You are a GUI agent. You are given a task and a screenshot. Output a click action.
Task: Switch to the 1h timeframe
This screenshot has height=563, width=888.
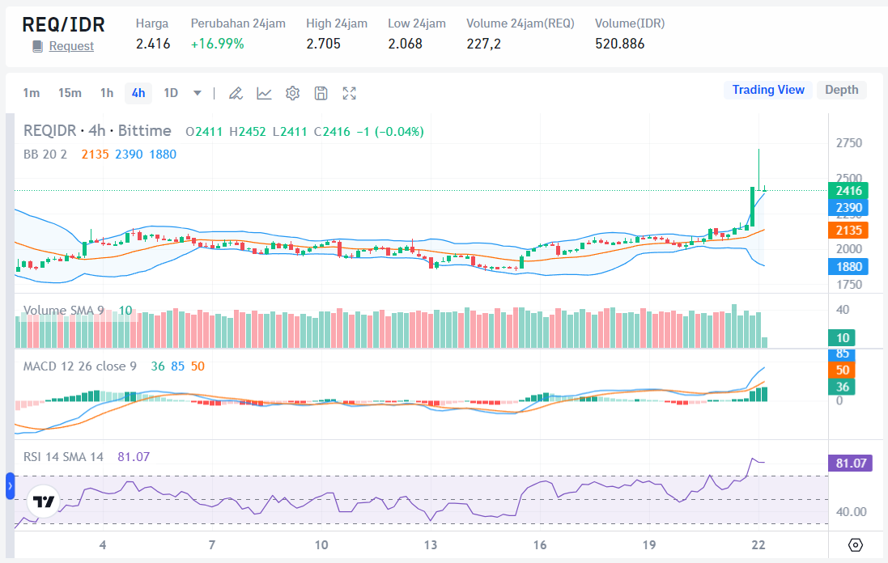click(107, 93)
